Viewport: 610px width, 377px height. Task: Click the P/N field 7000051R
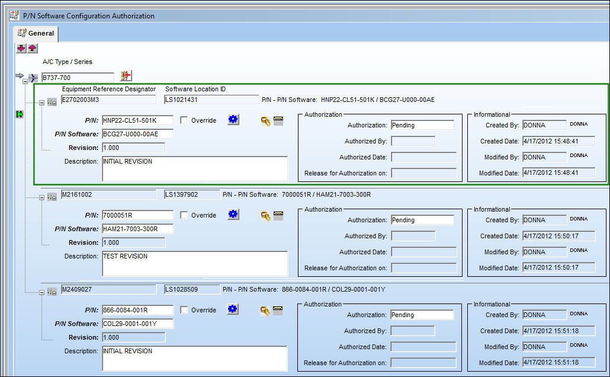click(138, 215)
